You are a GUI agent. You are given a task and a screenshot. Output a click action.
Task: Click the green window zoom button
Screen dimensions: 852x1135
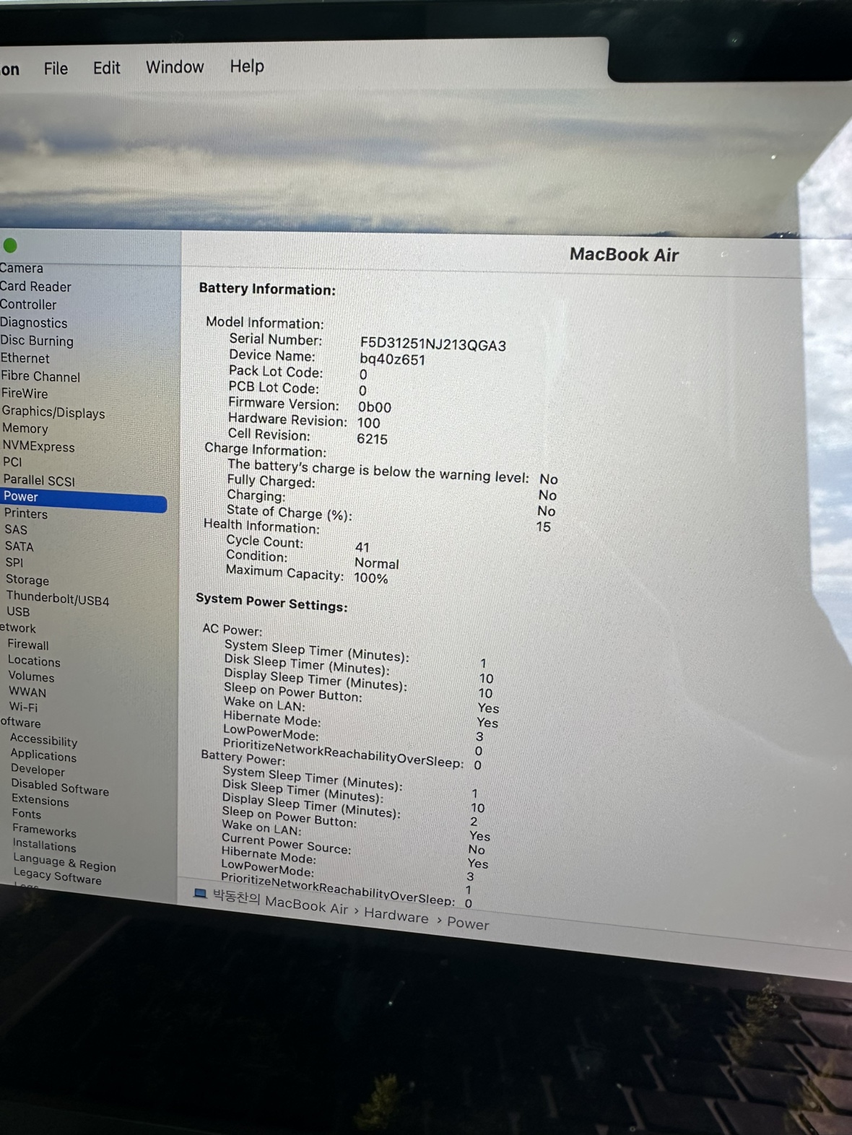pos(10,245)
